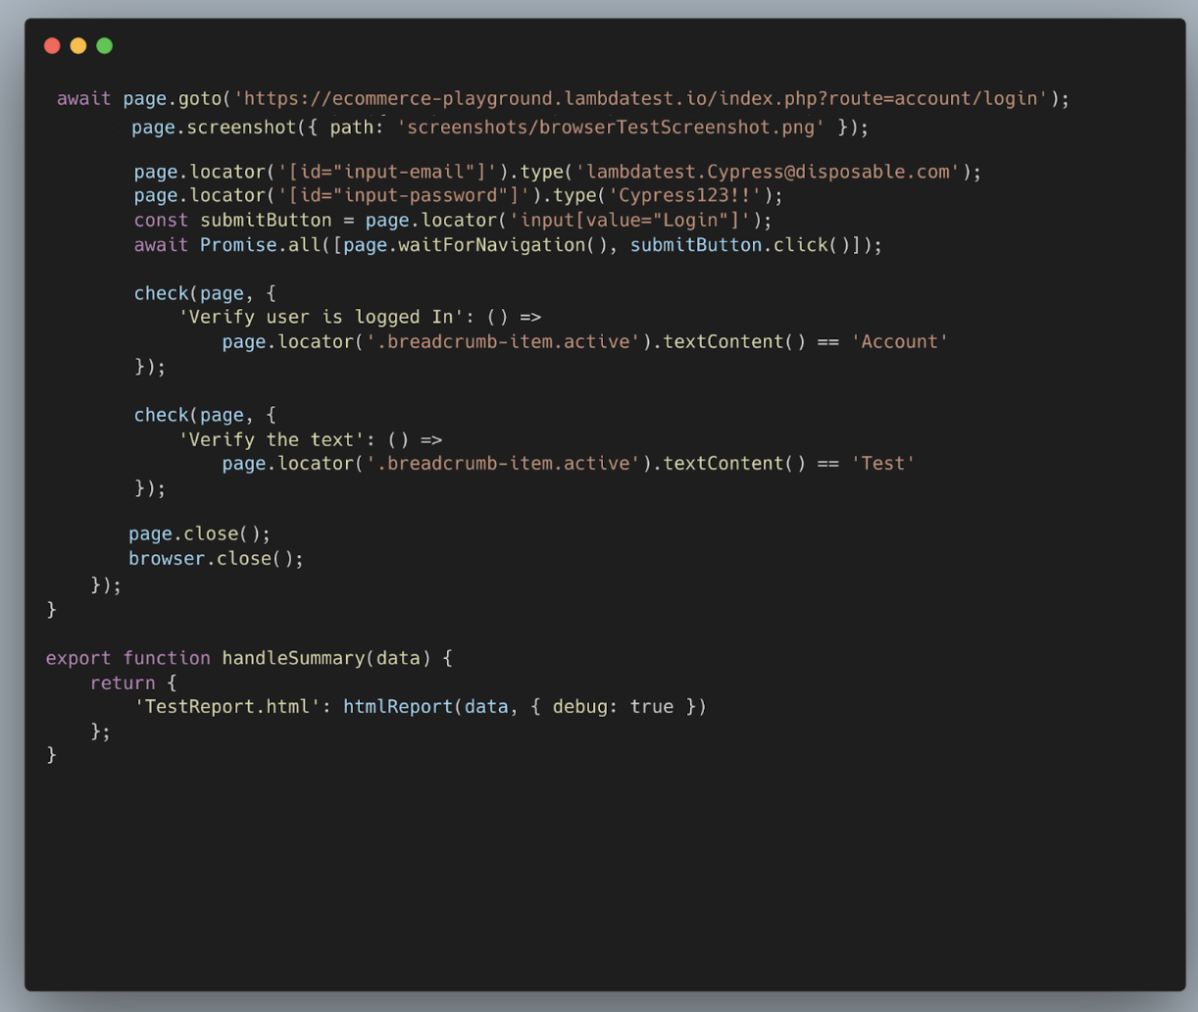Place cursor on the page.close() line

pyautogui.click(x=199, y=533)
